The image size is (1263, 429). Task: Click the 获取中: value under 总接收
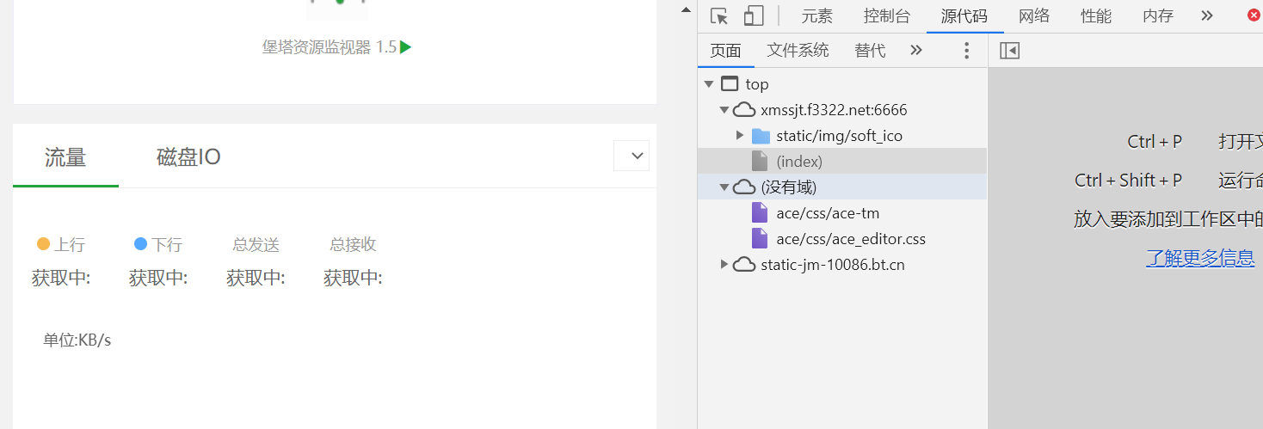click(x=353, y=278)
